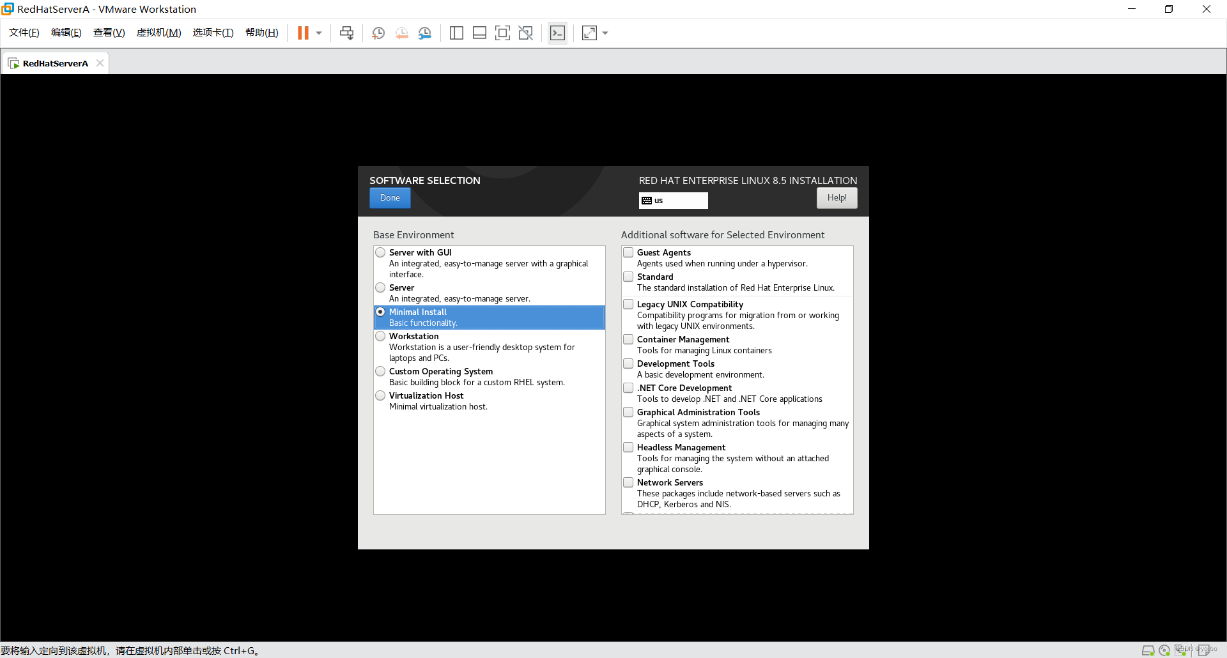Click the message log status icon
The width and height of the screenshot is (1227, 658).
tap(1204, 650)
